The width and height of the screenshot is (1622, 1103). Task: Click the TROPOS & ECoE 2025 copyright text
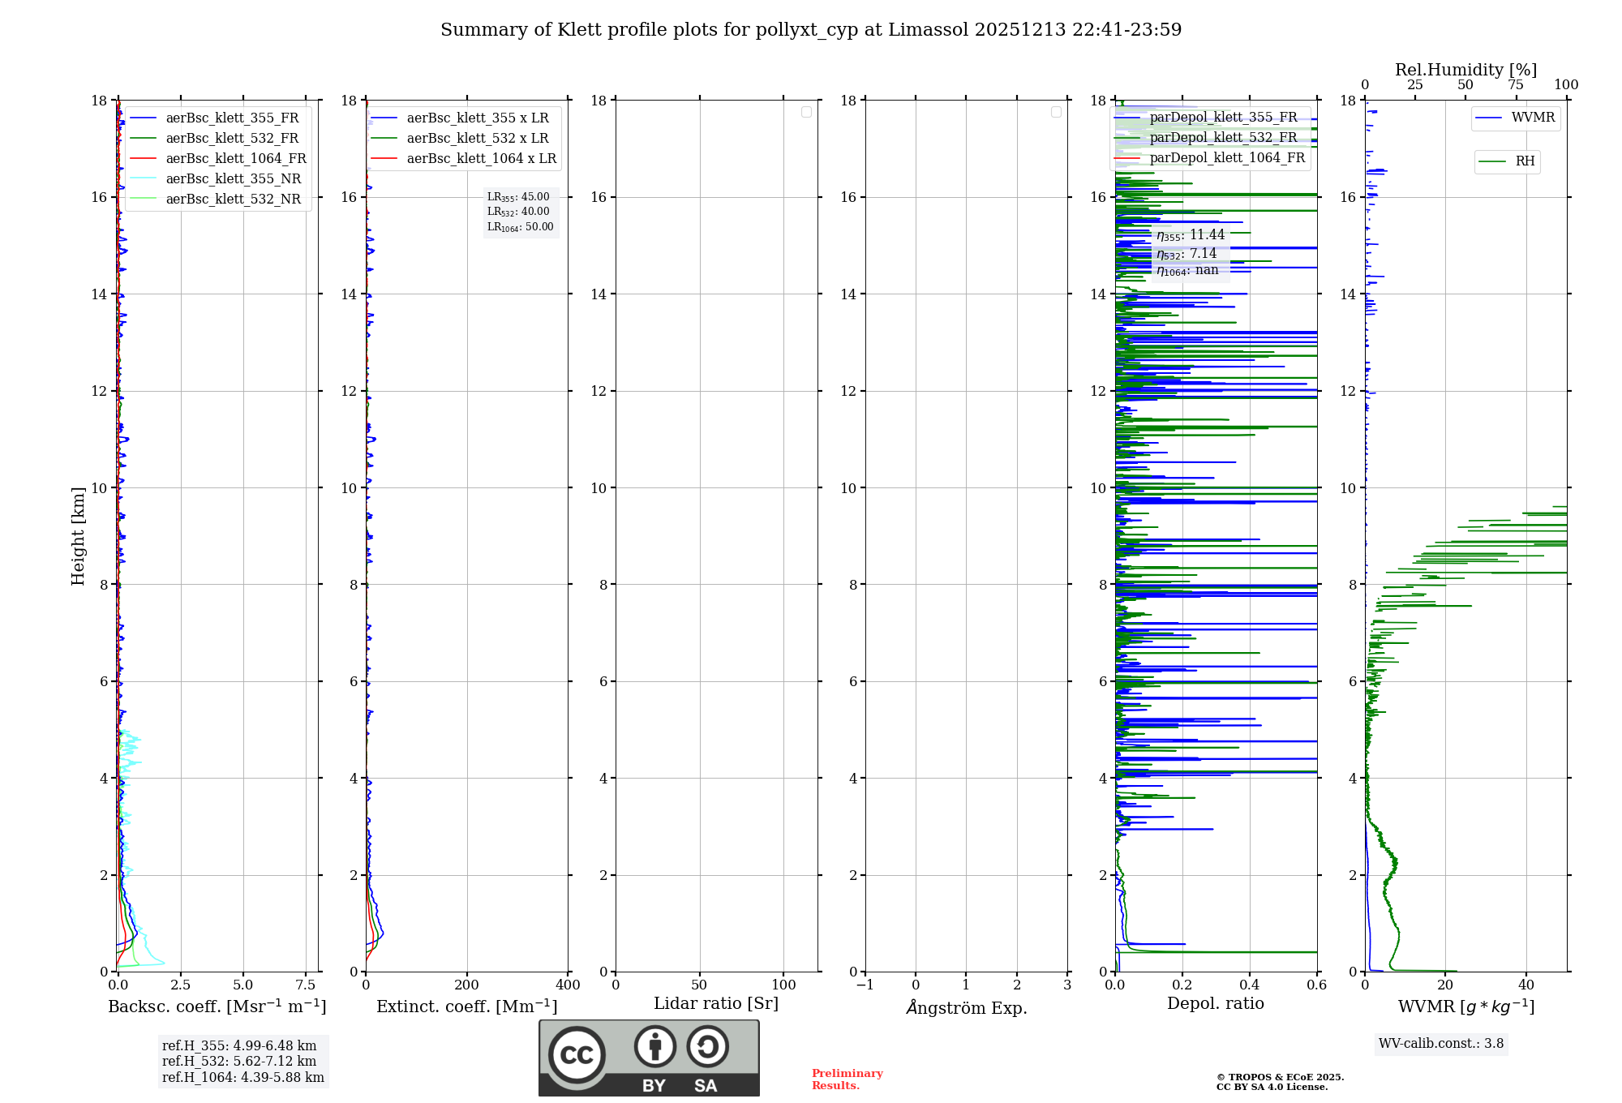[1280, 1077]
